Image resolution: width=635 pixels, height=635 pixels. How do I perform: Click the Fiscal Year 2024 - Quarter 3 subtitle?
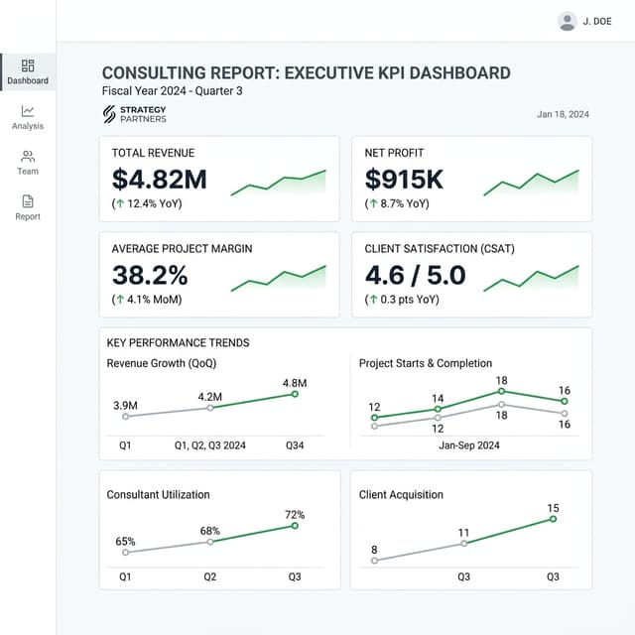172,90
